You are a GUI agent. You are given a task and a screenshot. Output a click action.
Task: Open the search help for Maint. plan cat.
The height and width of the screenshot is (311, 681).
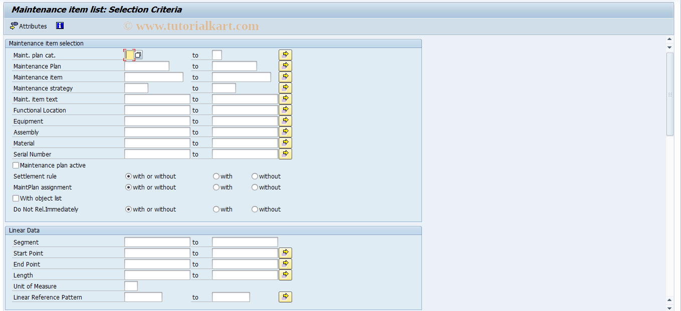[138, 54]
